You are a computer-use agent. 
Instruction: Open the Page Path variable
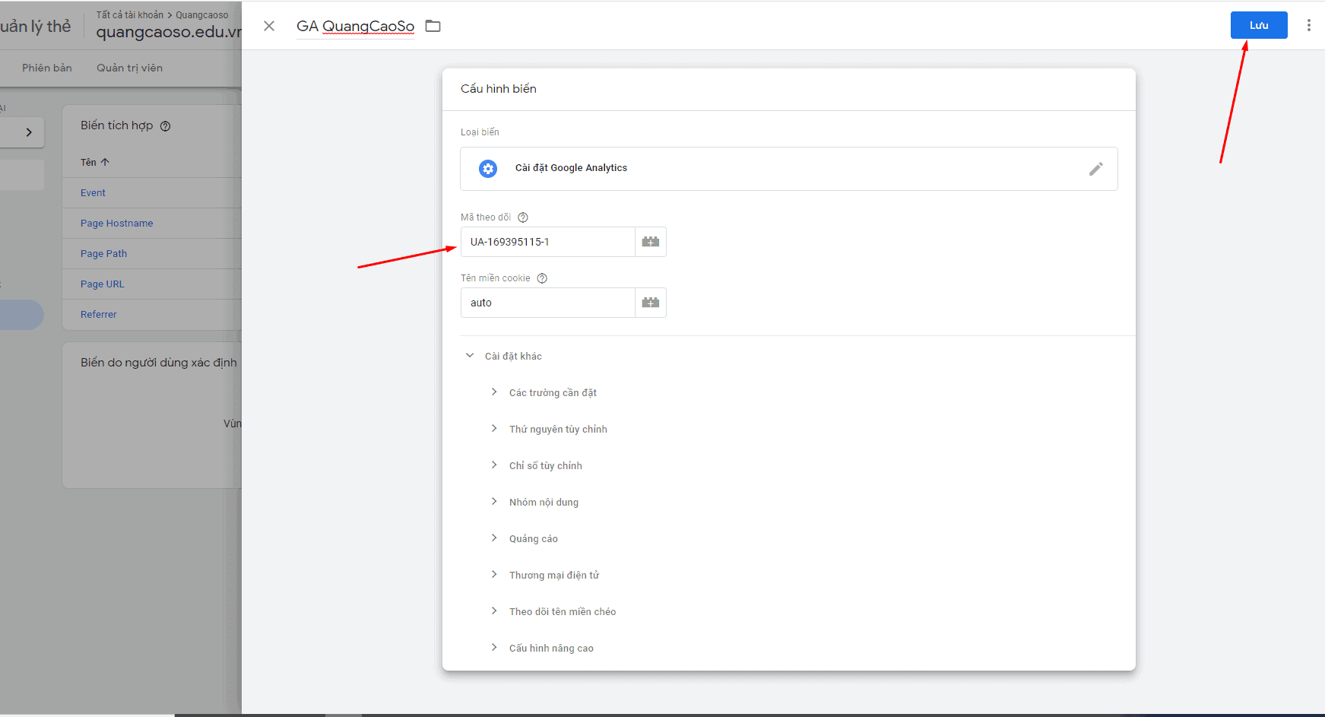point(103,254)
